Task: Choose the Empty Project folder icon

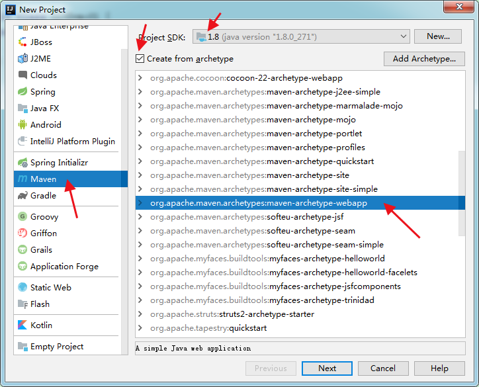Action: (22, 346)
